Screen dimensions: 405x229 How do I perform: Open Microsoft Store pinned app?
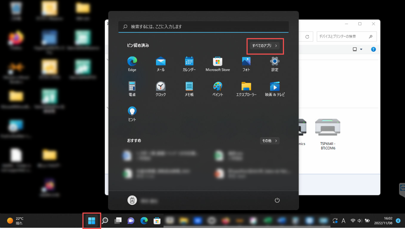(218, 64)
